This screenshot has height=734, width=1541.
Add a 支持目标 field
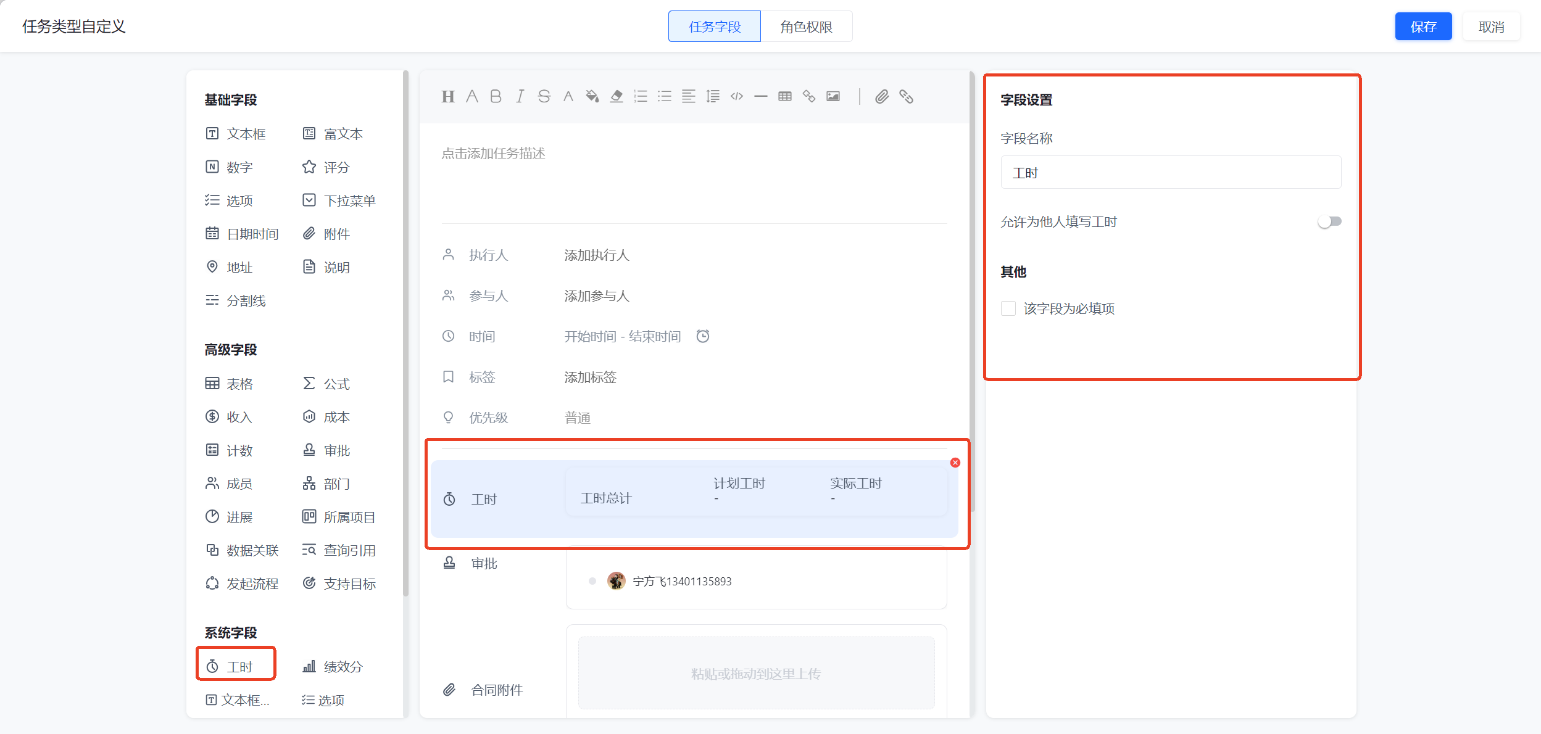click(339, 583)
